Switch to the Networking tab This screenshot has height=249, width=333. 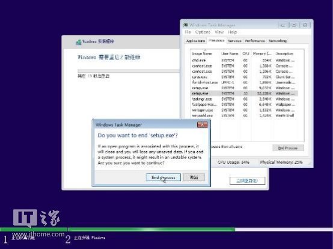278,41
